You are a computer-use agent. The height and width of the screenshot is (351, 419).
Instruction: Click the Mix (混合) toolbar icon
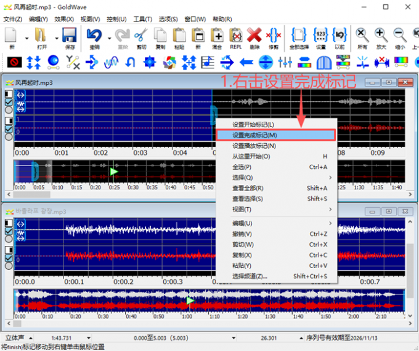pos(217,36)
